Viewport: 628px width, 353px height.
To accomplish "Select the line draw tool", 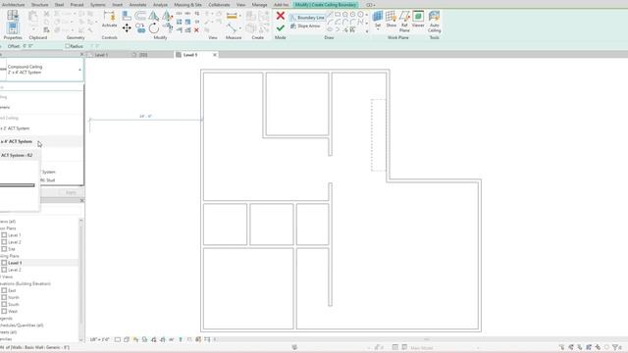I will (330, 15).
